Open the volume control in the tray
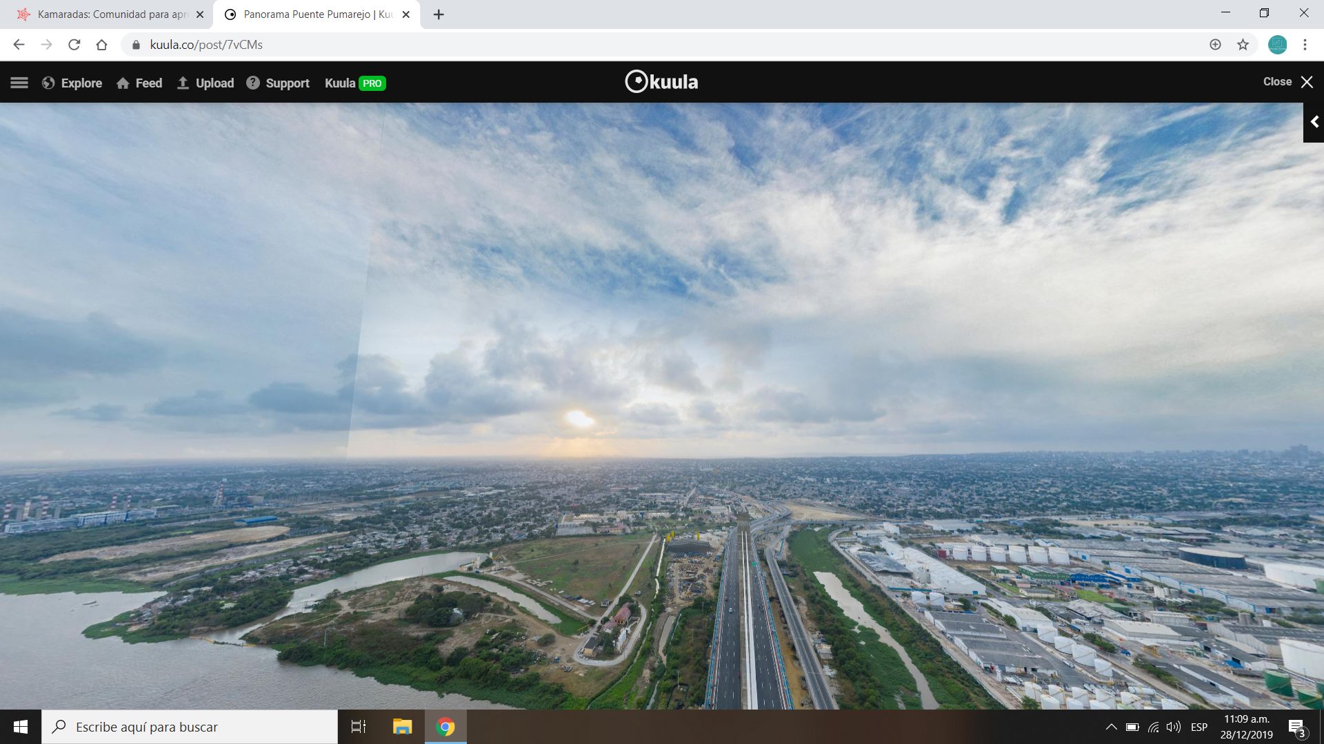The height and width of the screenshot is (744, 1324). 1173,727
